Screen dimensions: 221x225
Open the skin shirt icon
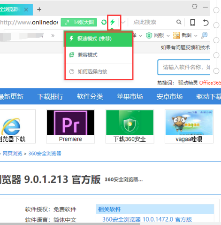pos(194,7)
